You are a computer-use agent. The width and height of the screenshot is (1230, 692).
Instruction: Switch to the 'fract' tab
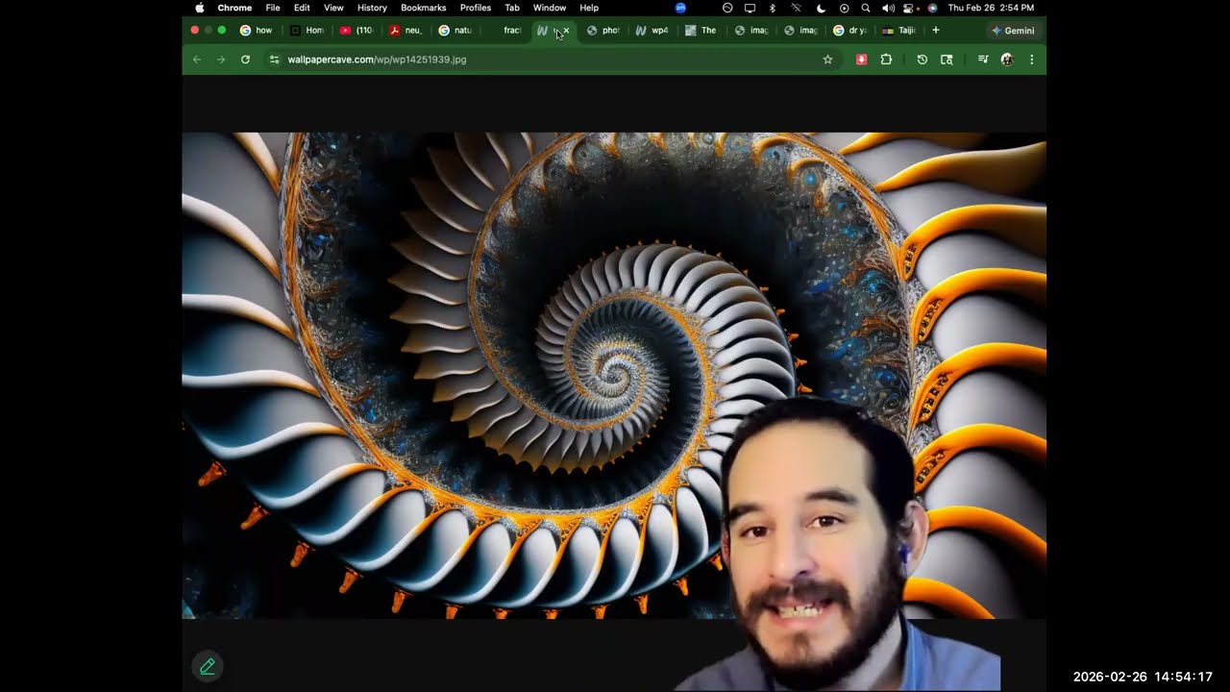point(505,30)
